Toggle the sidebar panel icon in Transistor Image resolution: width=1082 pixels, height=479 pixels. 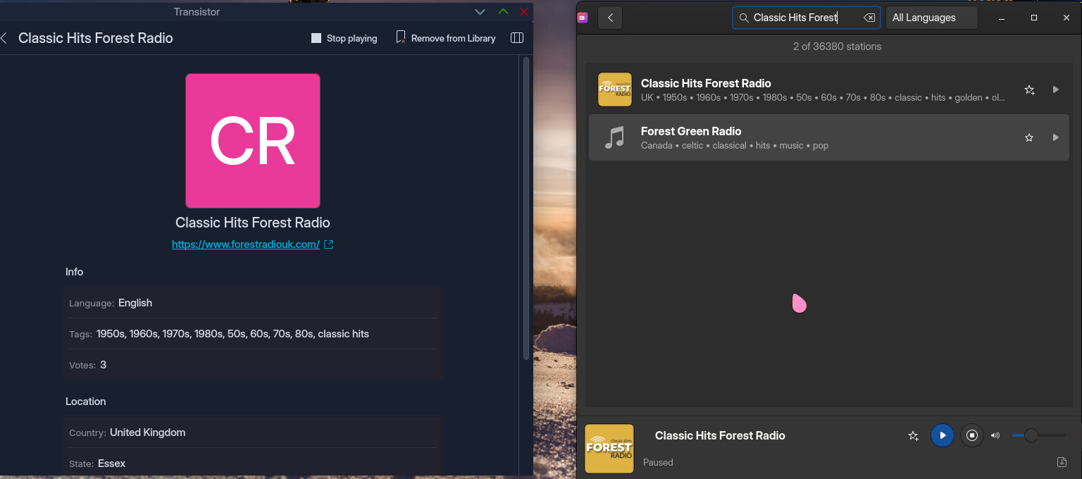[517, 38]
